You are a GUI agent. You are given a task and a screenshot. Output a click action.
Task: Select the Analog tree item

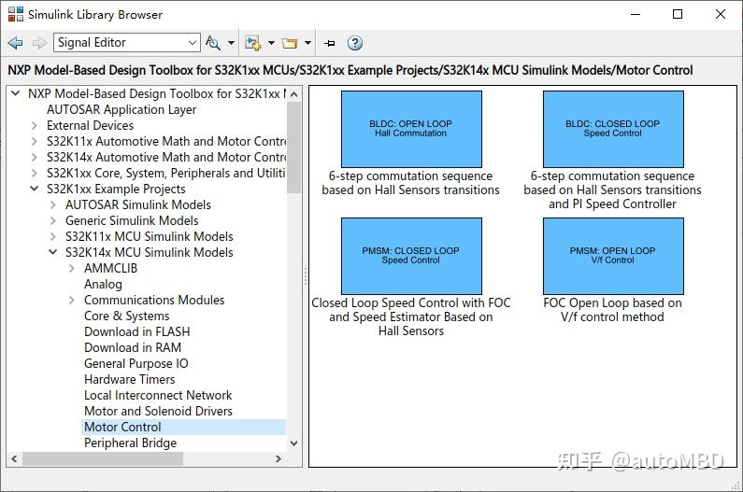(x=103, y=284)
